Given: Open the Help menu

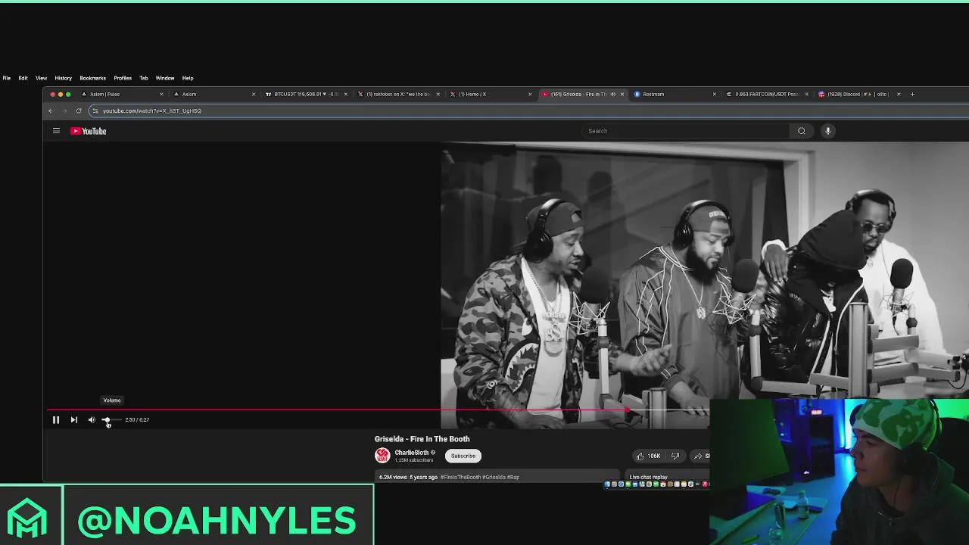Looking at the screenshot, I should [x=188, y=78].
